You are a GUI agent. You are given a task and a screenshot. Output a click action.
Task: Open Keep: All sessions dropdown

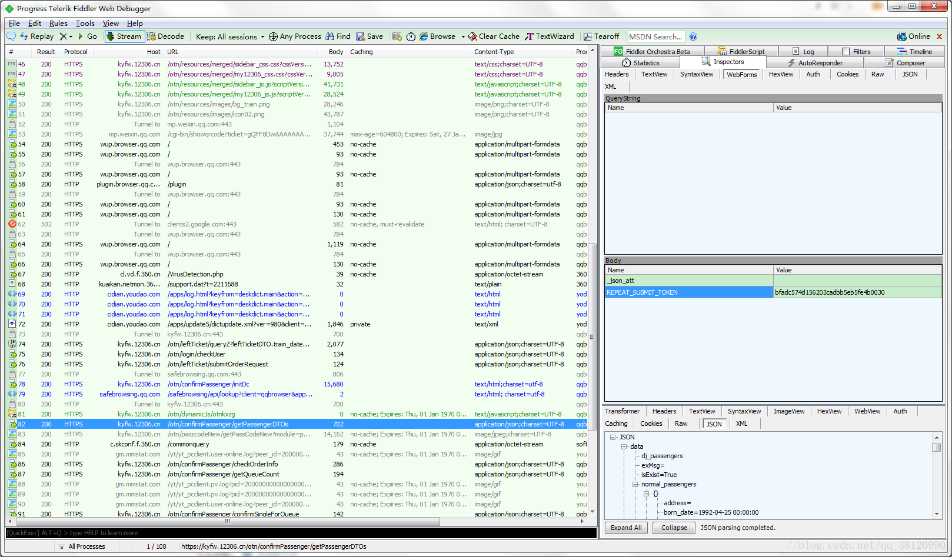230,36
